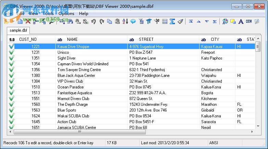The image size is (268, 149).
Task: Select the 'Tom Sawyer Diving Centre' cell
Action: [x=91, y=69]
